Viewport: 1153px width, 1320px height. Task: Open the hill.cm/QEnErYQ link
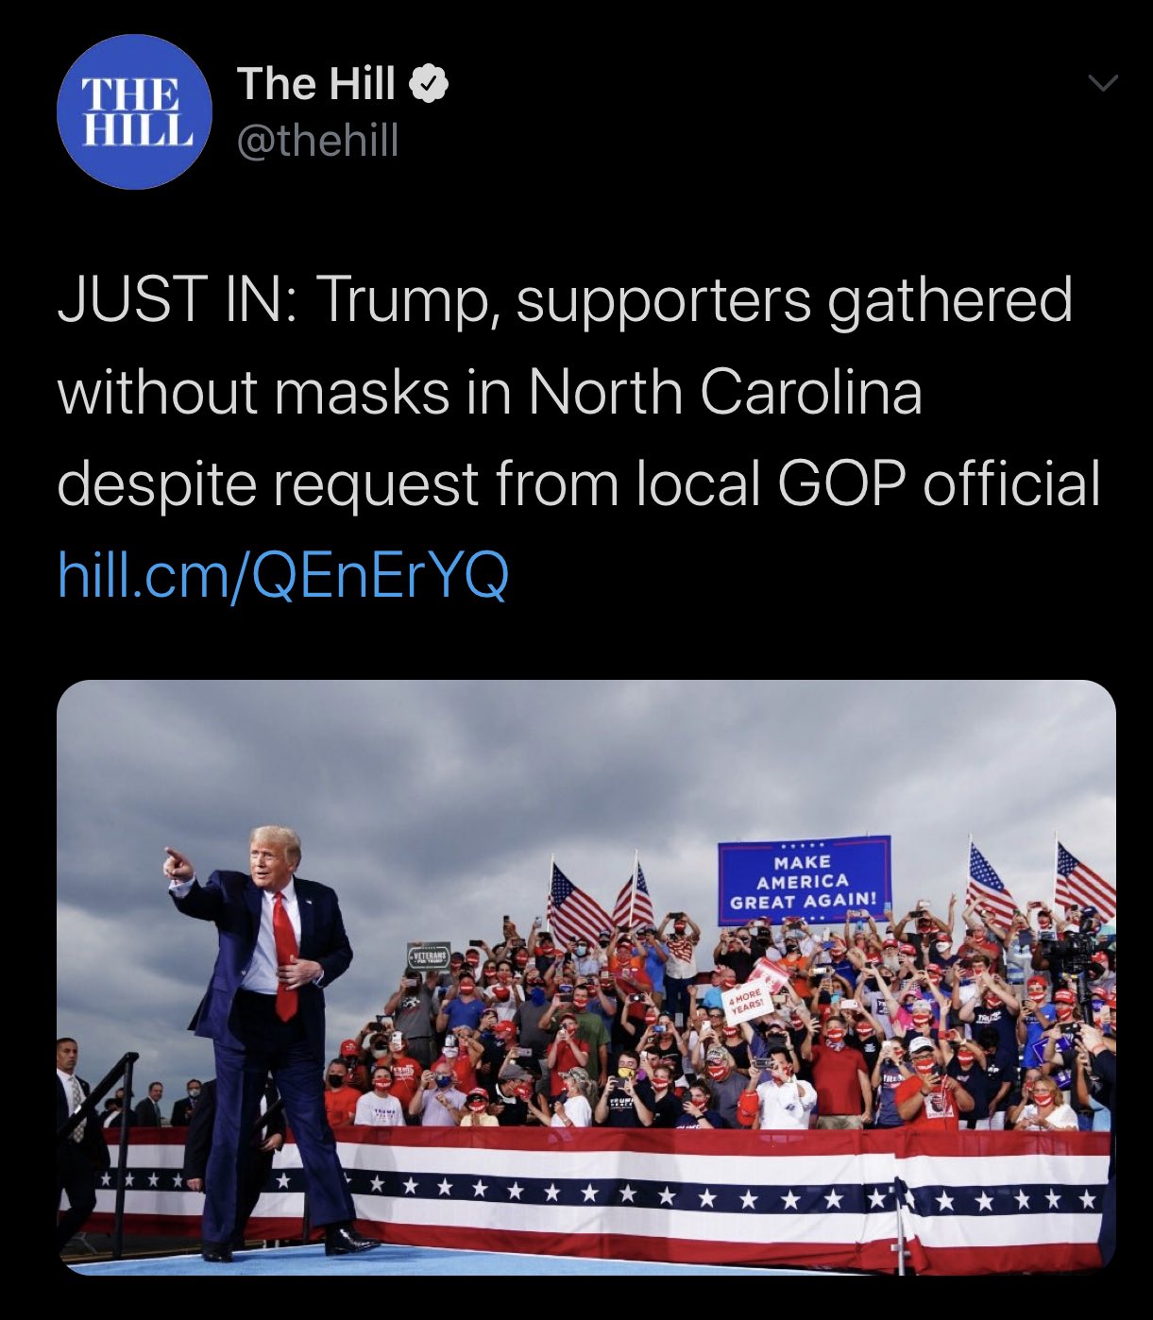(283, 575)
